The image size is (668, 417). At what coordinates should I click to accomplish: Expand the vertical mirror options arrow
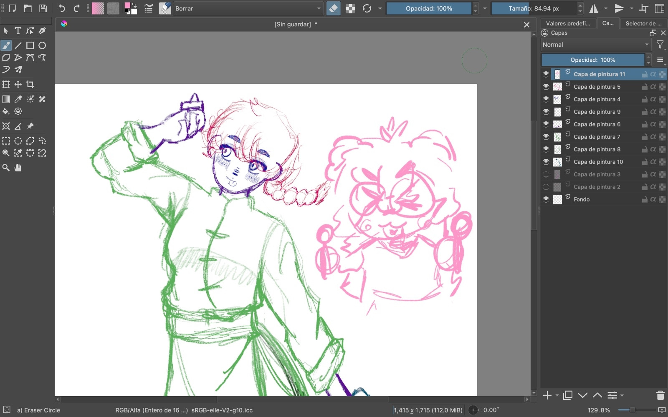click(631, 8)
